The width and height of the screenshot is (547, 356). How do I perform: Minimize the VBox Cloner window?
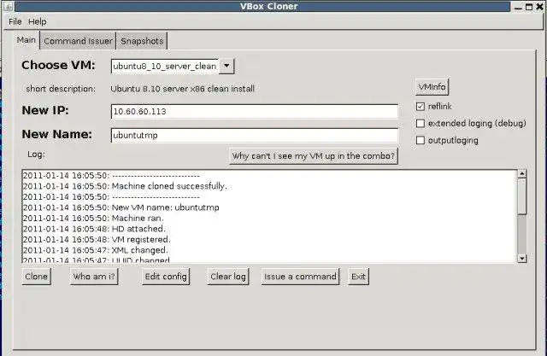[518, 7]
